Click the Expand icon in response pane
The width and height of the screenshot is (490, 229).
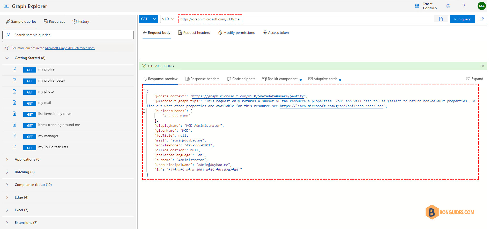coord(468,79)
